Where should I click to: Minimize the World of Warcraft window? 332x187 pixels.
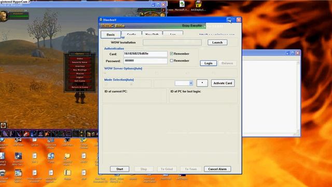pyautogui.click(x=154, y=5)
